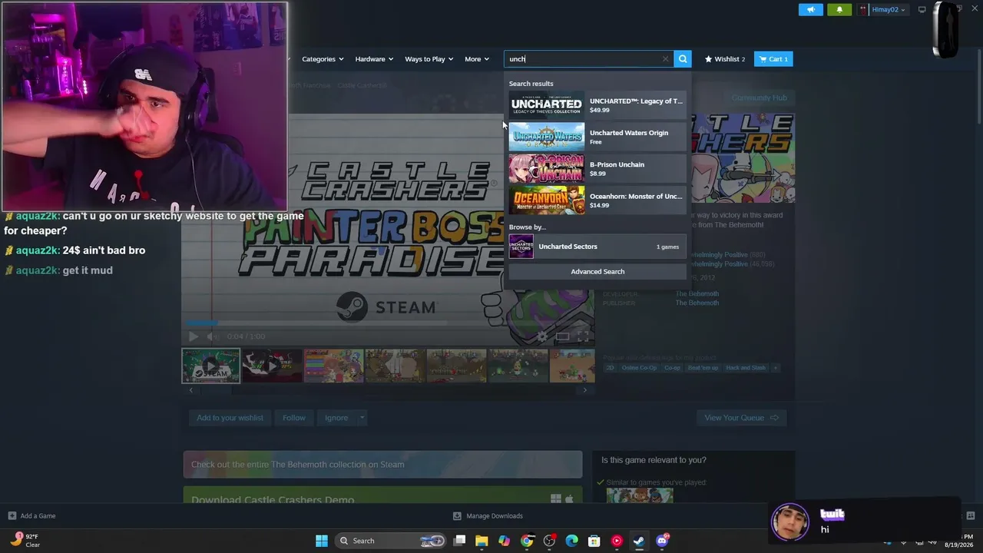
Task: Select Uncharted Waters Origin search result
Action: pos(597,137)
